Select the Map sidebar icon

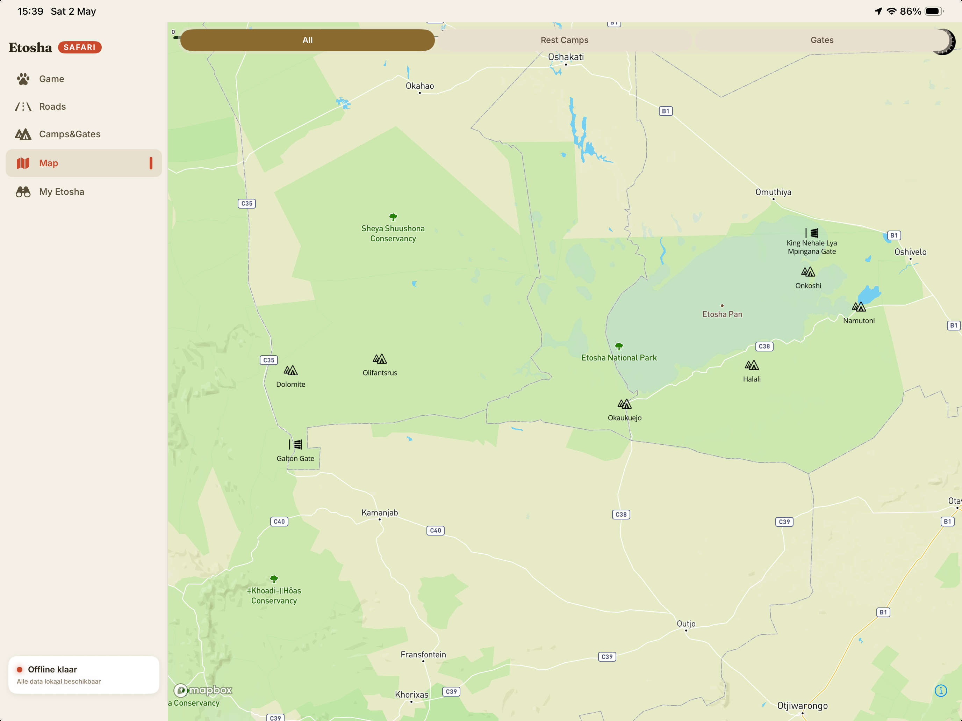point(23,163)
